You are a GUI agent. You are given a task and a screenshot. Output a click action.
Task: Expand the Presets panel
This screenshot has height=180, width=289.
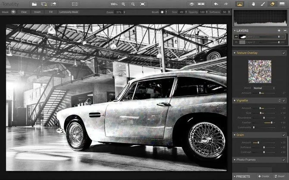[244, 176]
